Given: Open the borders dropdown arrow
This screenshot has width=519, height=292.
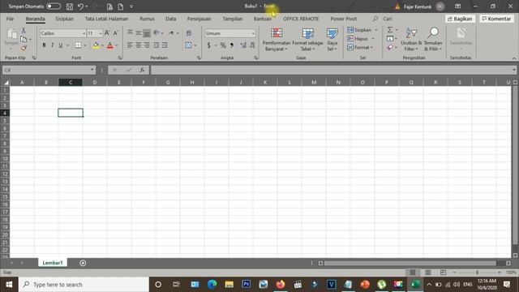Looking at the screenshot, I should click(85, 45).
